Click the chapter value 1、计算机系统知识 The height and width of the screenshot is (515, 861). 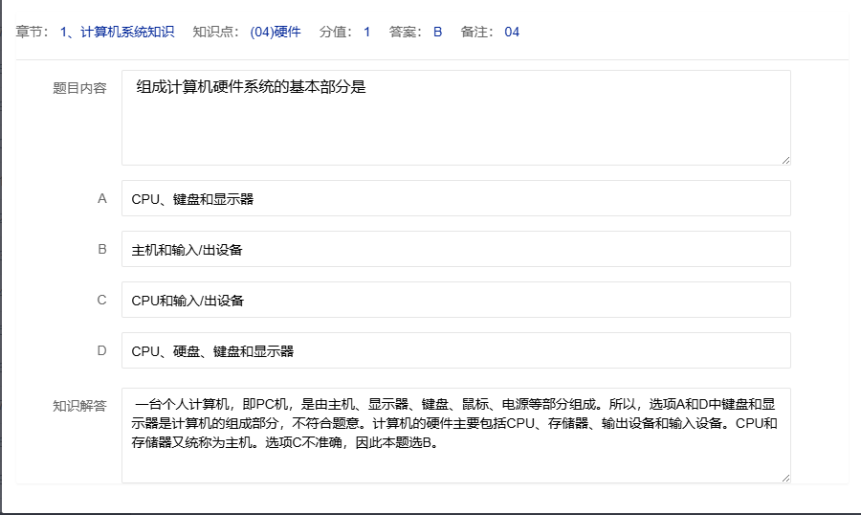coord(117,32)
